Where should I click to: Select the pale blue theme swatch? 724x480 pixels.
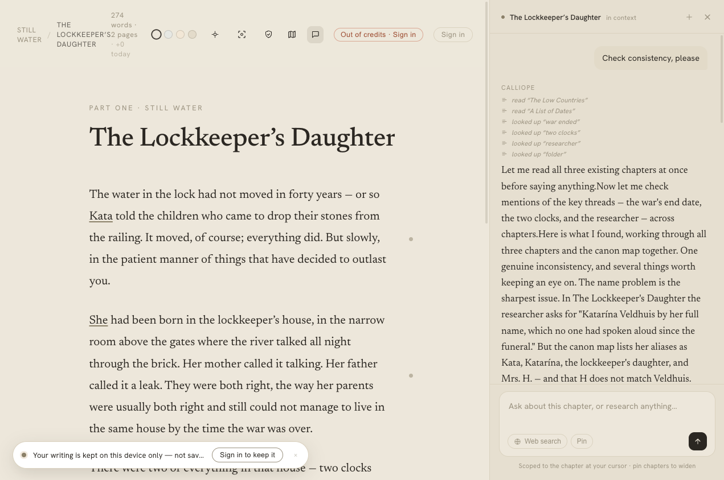point(168,35)
